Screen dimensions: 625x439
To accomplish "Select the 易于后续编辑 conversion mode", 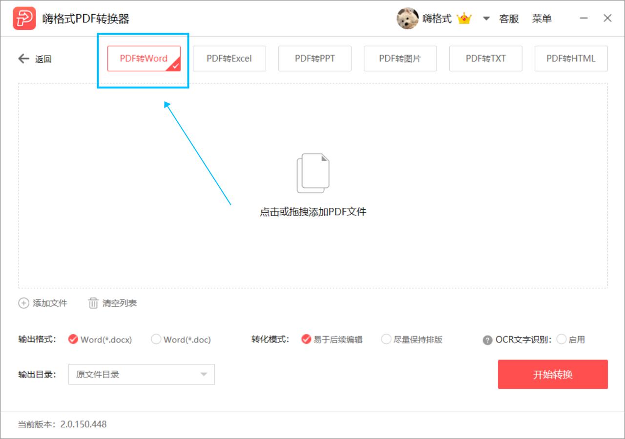I will click(x=332, y=339).
